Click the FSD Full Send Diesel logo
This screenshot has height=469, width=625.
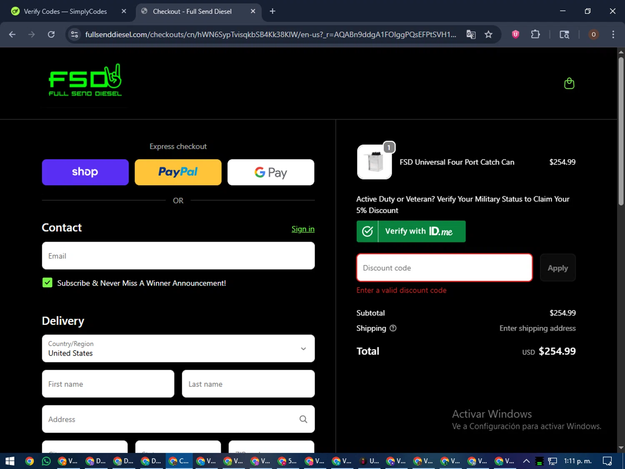pyautogui.click(x=85, y=80)
